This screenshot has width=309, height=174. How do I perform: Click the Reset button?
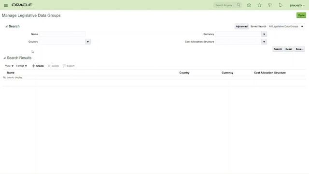point(289,49)
